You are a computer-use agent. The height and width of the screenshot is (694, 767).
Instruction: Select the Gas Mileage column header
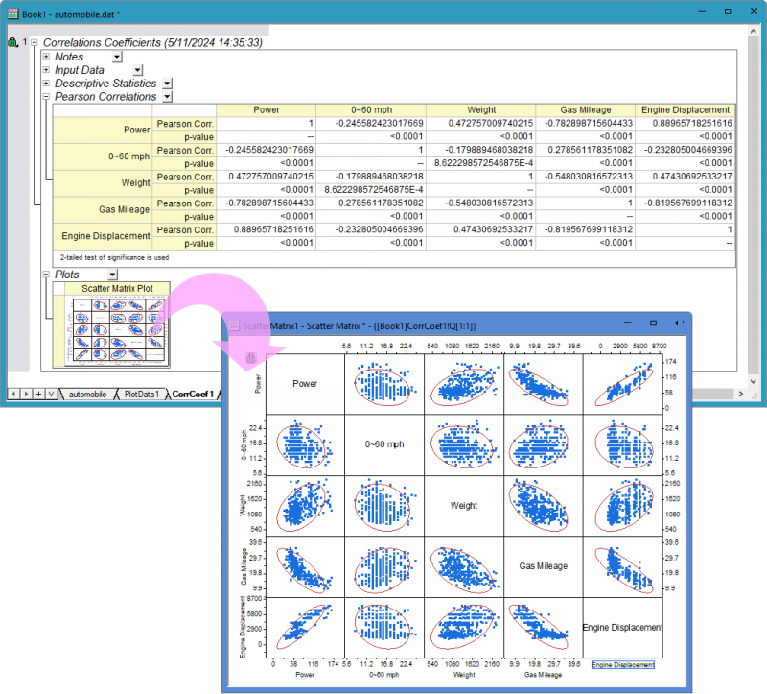[586, 109]
